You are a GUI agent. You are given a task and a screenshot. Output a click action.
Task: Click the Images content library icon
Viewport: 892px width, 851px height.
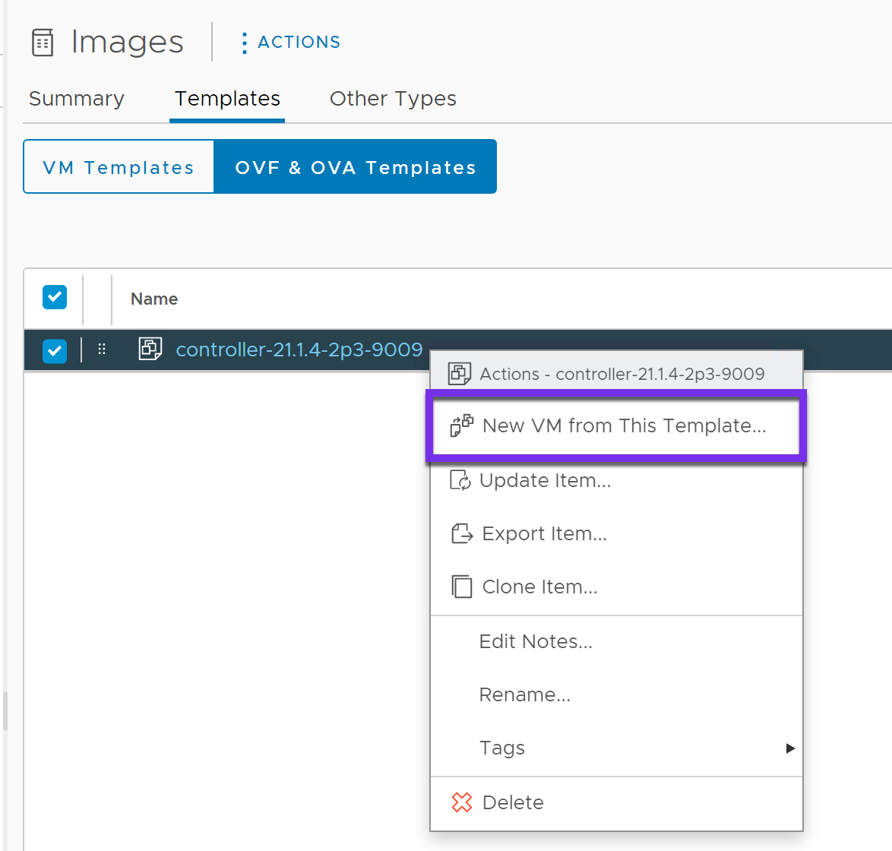[42, 43]
